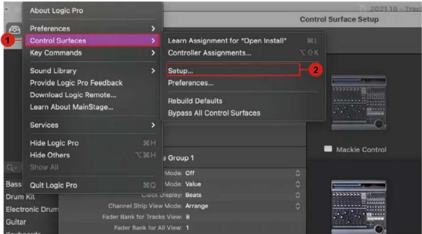Viewport: 422px width, 234px height.
Task: Open the Clock Display Beats dropdown
Action: click(x=243, y=195)
